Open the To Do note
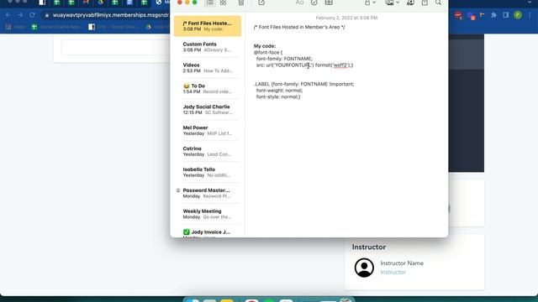The width and height of the screenshot is (538, 302). [x=208, y=89]
